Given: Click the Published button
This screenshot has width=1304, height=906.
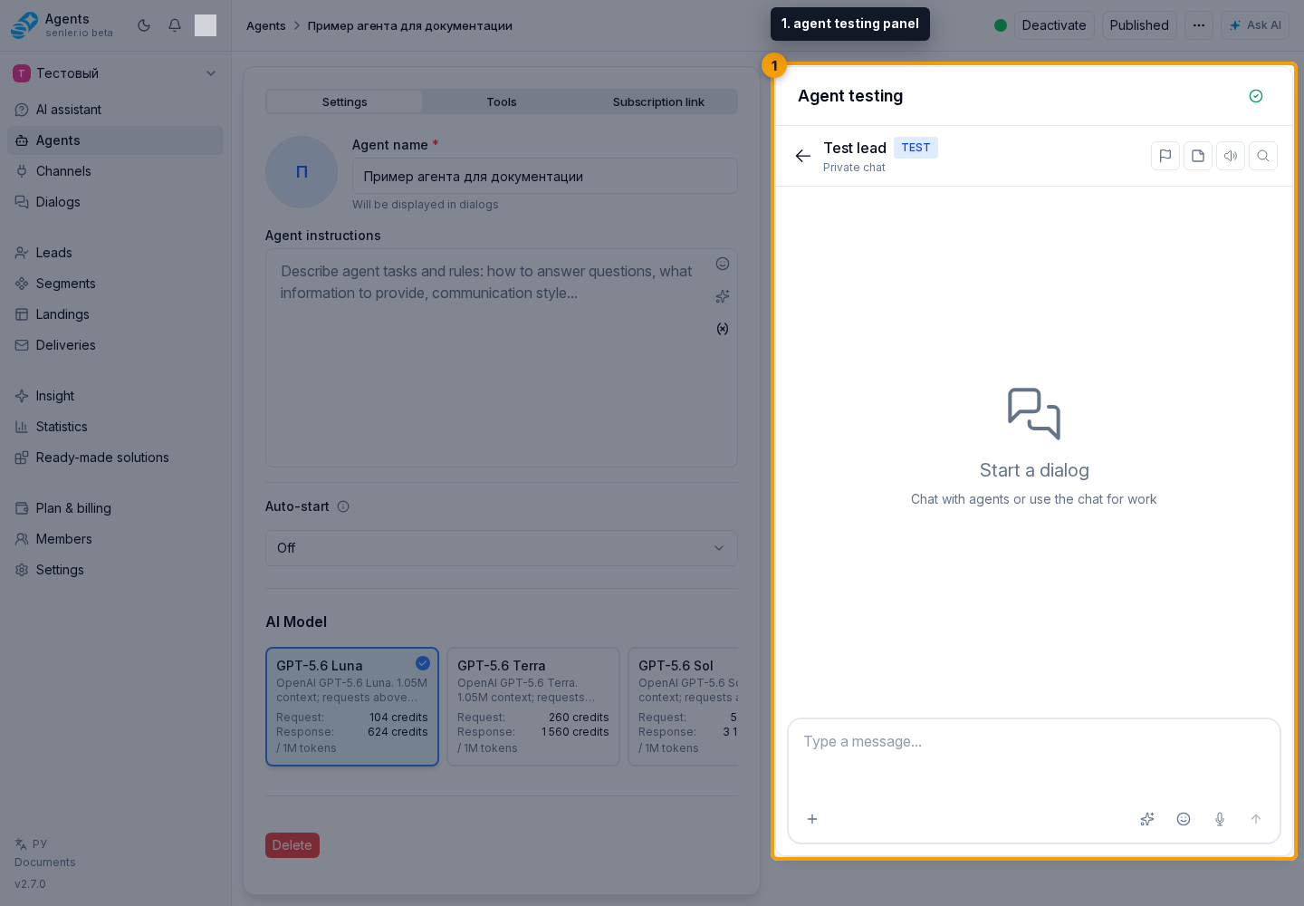Looking at the screenshot, I should pyautogui.click(x=1139, y=25).
